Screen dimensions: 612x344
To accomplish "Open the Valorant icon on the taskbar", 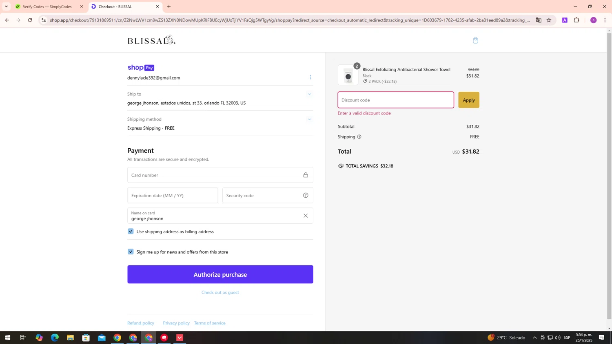I will (x=180, y=337).
